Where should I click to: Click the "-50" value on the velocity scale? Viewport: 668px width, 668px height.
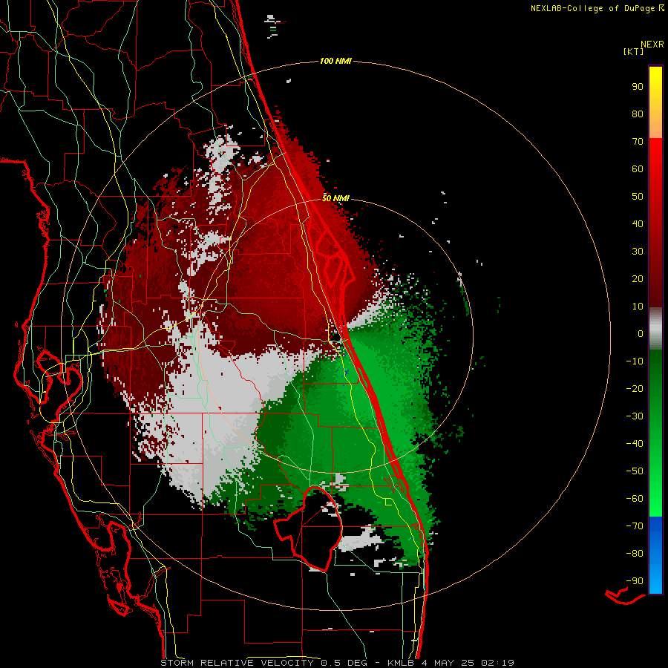point(635,471)
